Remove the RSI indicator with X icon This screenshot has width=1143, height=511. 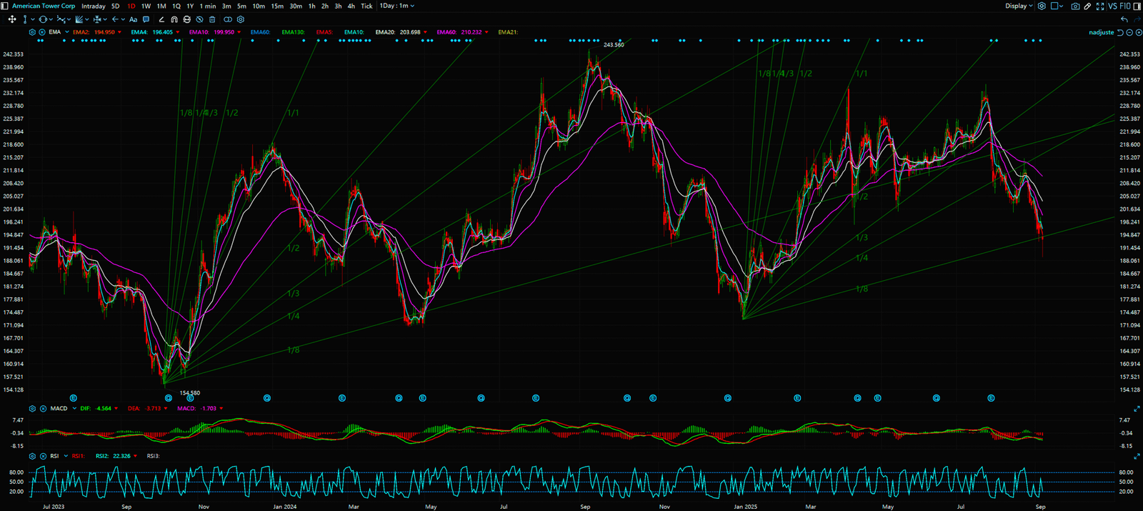[x=42, y=456]
